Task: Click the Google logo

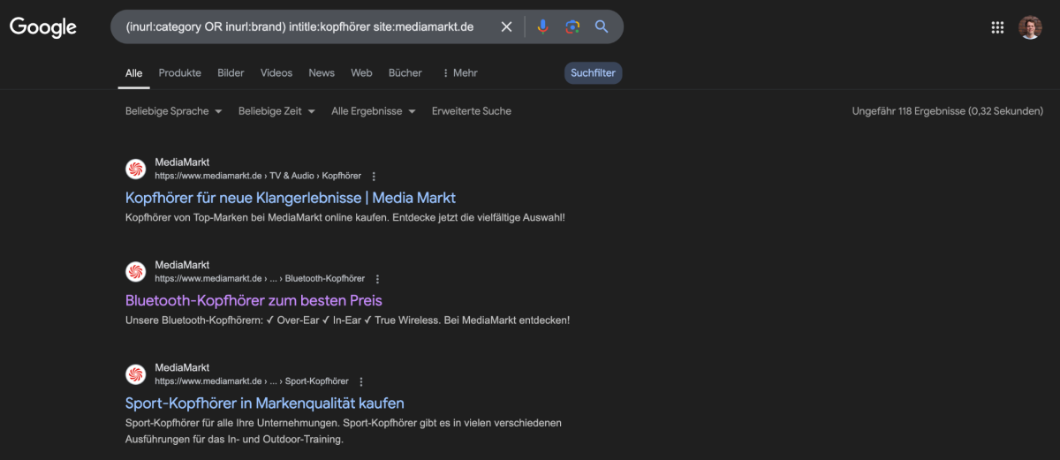Action: click(43, 27)
